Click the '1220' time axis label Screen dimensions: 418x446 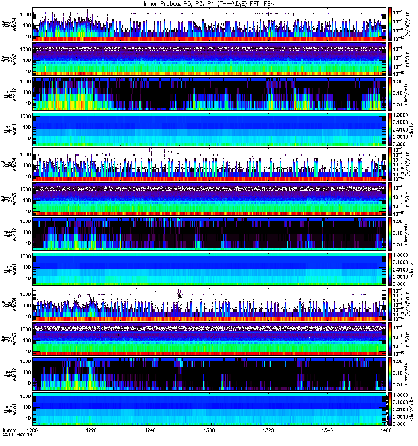(x=91, y=430)
